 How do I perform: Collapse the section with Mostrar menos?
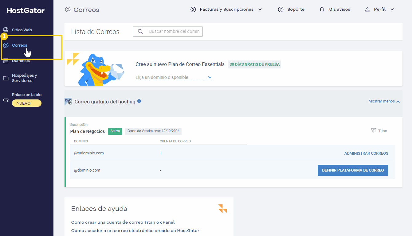[x=382, y=101]
